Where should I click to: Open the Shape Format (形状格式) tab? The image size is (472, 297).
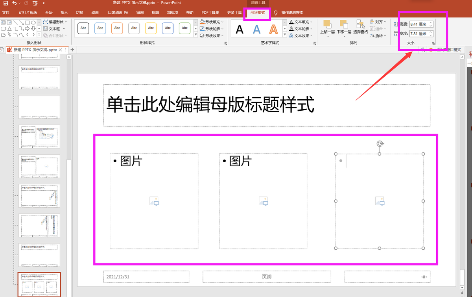(258, 13)
